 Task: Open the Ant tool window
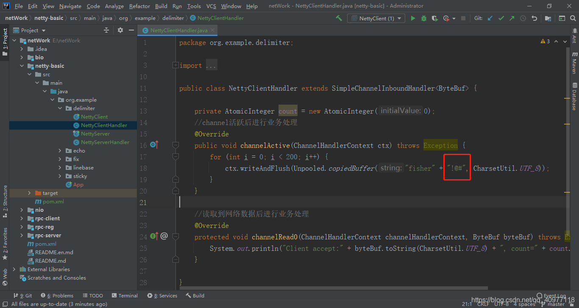click(575, 36)
